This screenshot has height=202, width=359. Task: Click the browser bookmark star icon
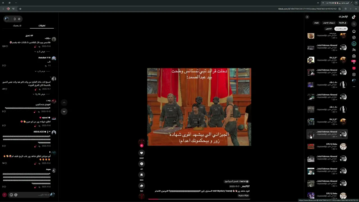click(20, 9)
